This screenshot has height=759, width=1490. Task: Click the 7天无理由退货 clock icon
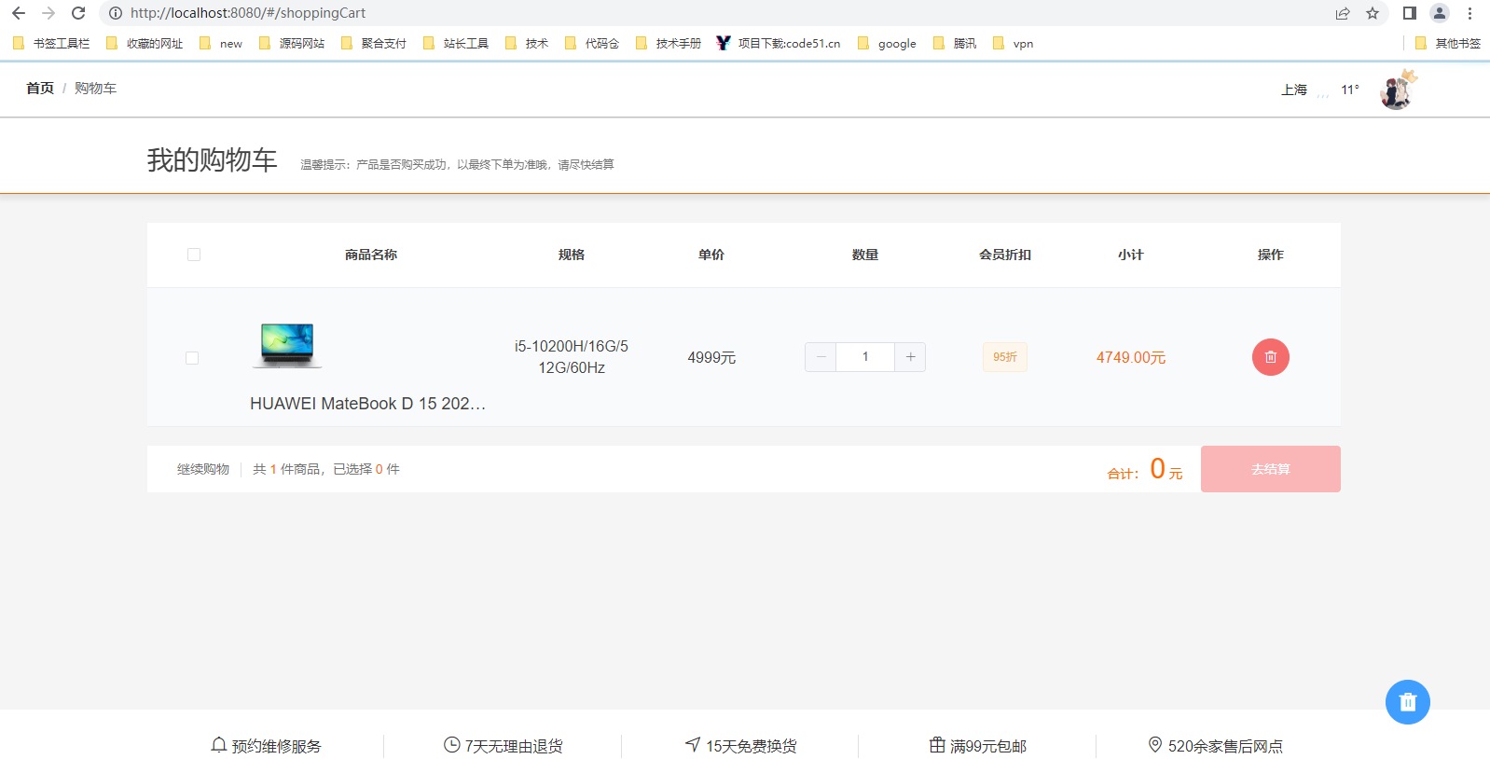tap(452, 745)
